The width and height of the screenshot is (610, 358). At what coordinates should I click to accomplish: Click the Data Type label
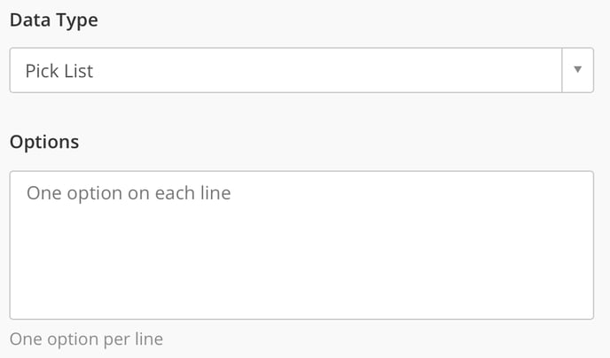(53, 20)
